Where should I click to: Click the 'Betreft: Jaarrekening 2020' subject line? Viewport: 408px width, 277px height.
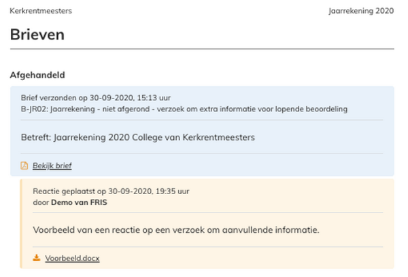(137, 137)
